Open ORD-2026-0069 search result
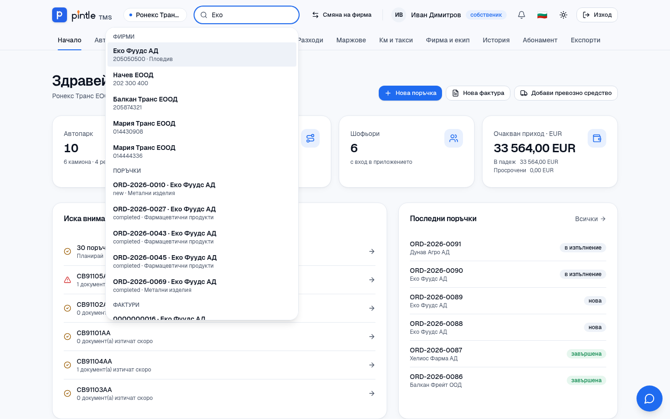This screenshot has height=419, width=670. 202,285
